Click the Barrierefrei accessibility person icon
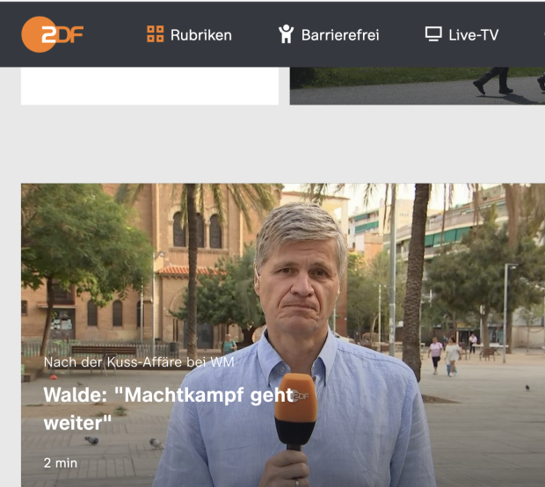 (286, 34)
